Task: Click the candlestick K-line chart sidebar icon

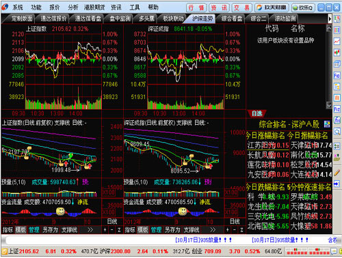Action: (337, 53)
